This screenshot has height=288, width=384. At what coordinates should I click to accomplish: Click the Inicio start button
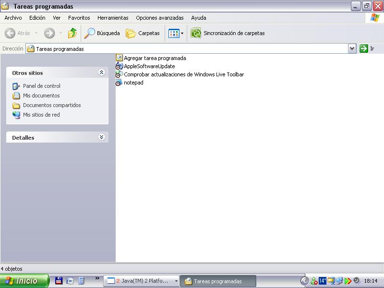[24, 281]
